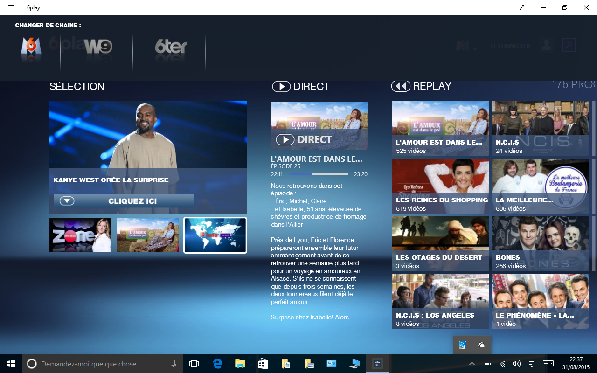Viewport: 597px width, 373px height.
Task: Select L'amour est dans le pré selection thumbnail
Action: (147, 235)
